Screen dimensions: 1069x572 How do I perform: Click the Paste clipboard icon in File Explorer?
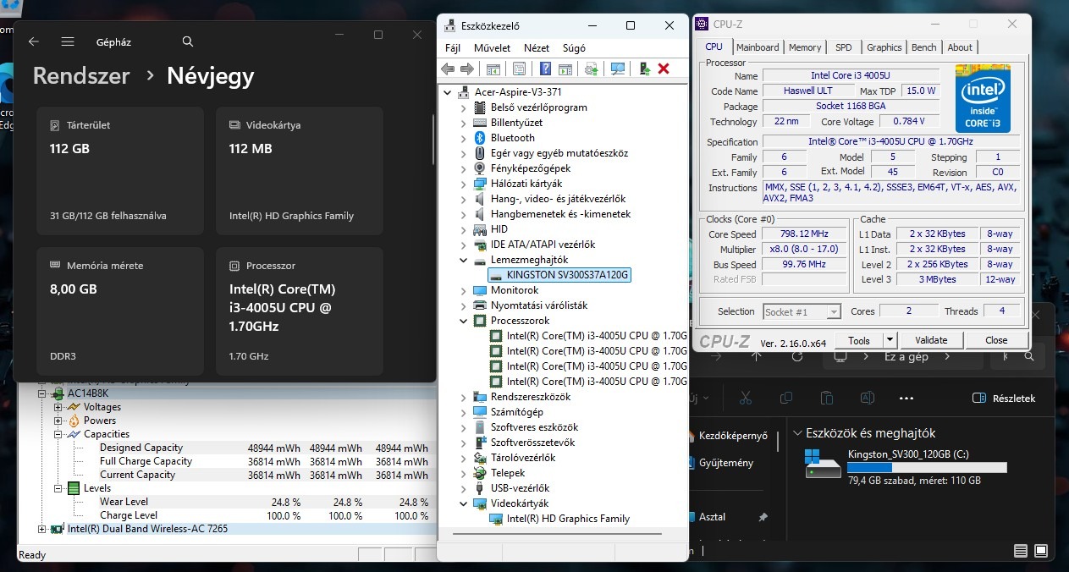click(x=827, y=398)
